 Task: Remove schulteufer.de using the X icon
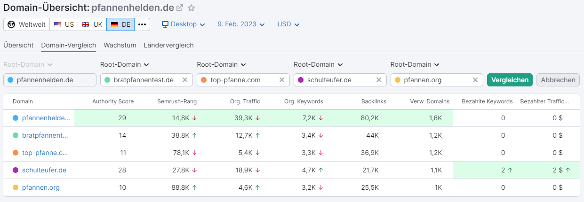pyautogui.click(x=378, y=80)
